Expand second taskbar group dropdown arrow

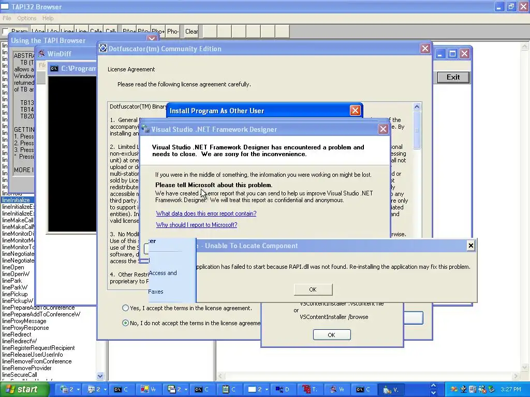105,390
